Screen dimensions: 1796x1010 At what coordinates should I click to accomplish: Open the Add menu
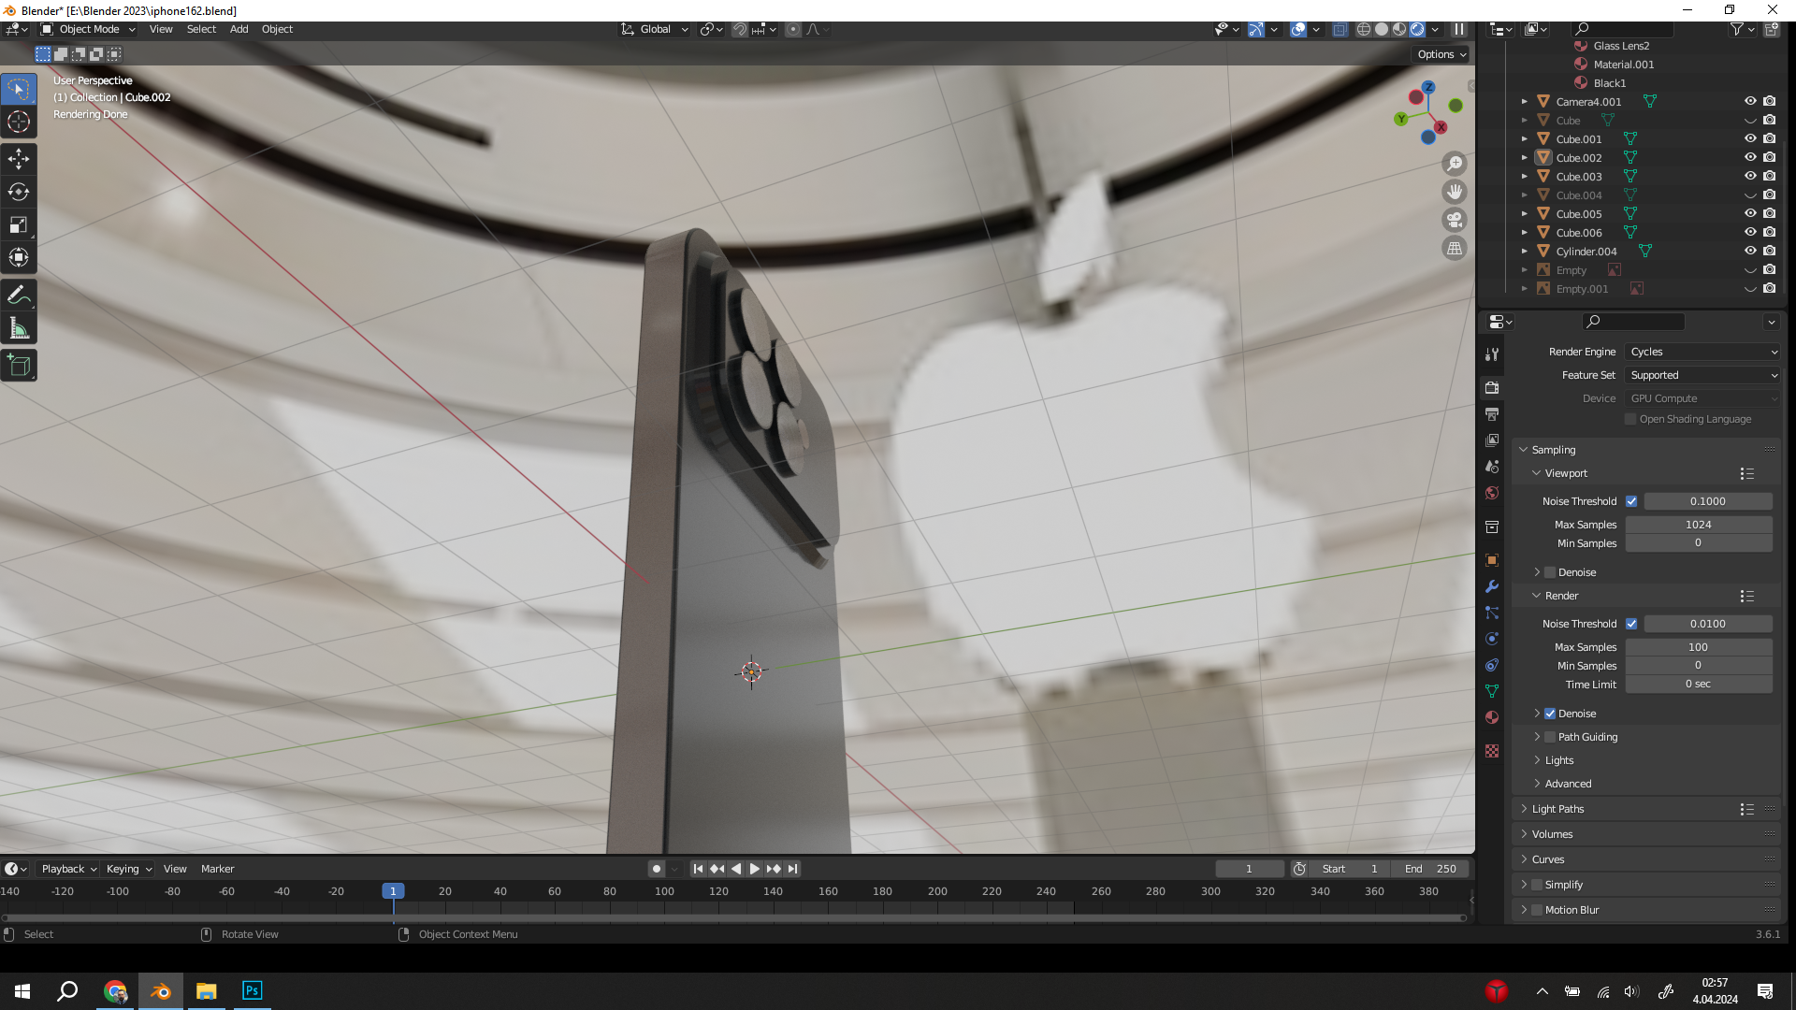click(239, 29)
